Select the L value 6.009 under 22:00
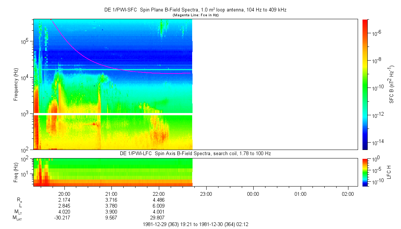The image size is (401, 229). click(x=158, y=206)
